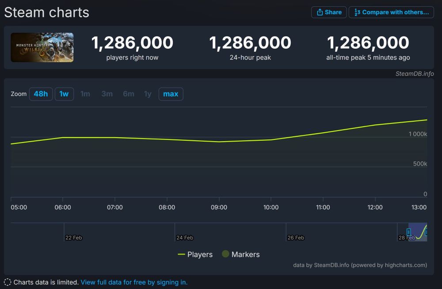Click the 1 000k y-axis label
This screenshot has height=289, width=442.
(x=418, y=134)
